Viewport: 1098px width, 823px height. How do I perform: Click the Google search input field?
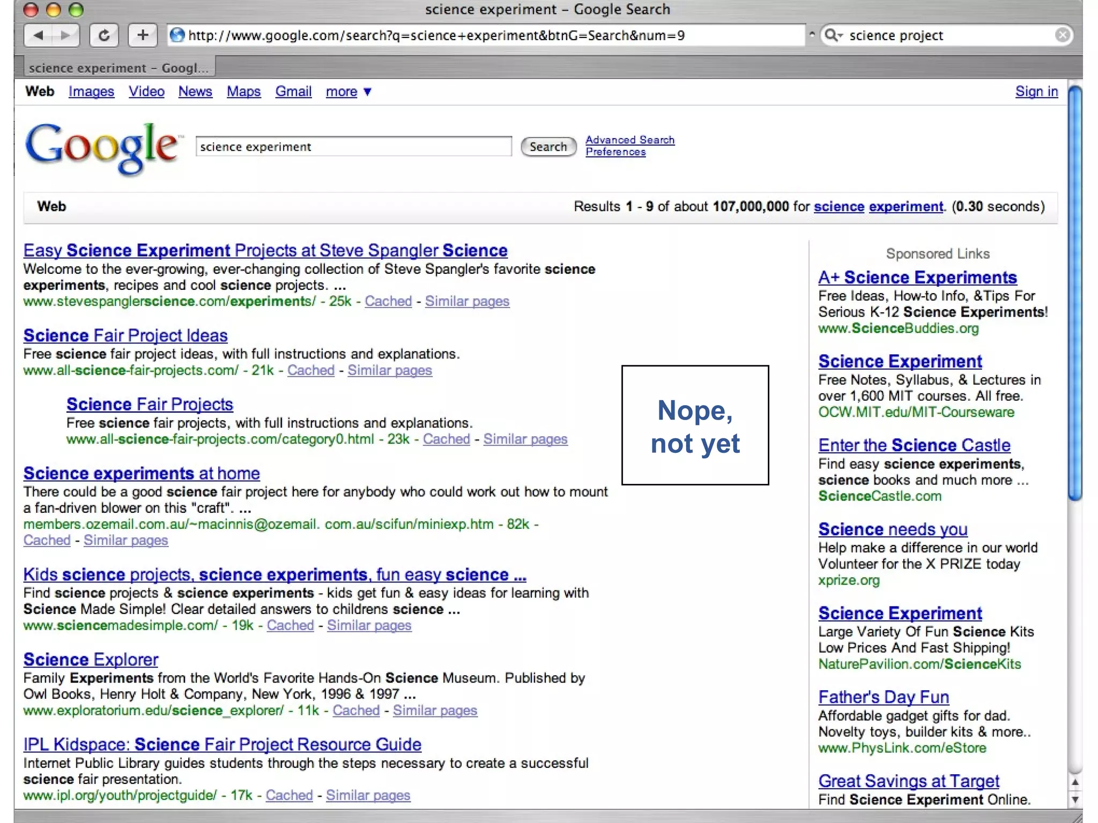(354, 147)
